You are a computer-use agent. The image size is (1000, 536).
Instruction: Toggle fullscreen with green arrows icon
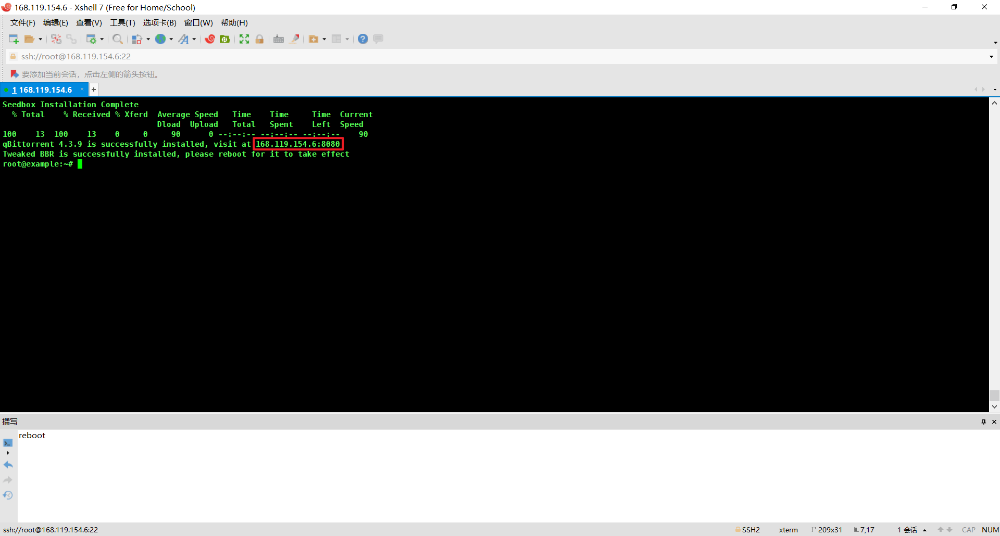pos(244,39)
